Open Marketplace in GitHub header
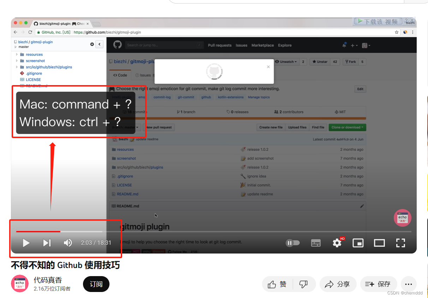Screen dimensions: 428x298 [x=263, y=45]
